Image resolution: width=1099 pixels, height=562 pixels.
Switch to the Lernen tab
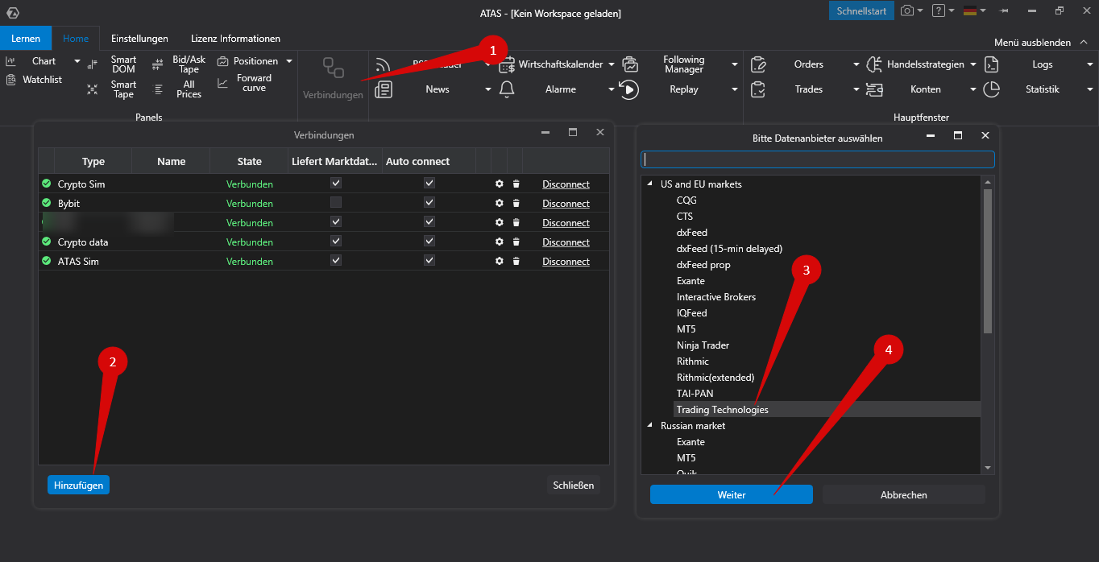(x=26, y=38)
